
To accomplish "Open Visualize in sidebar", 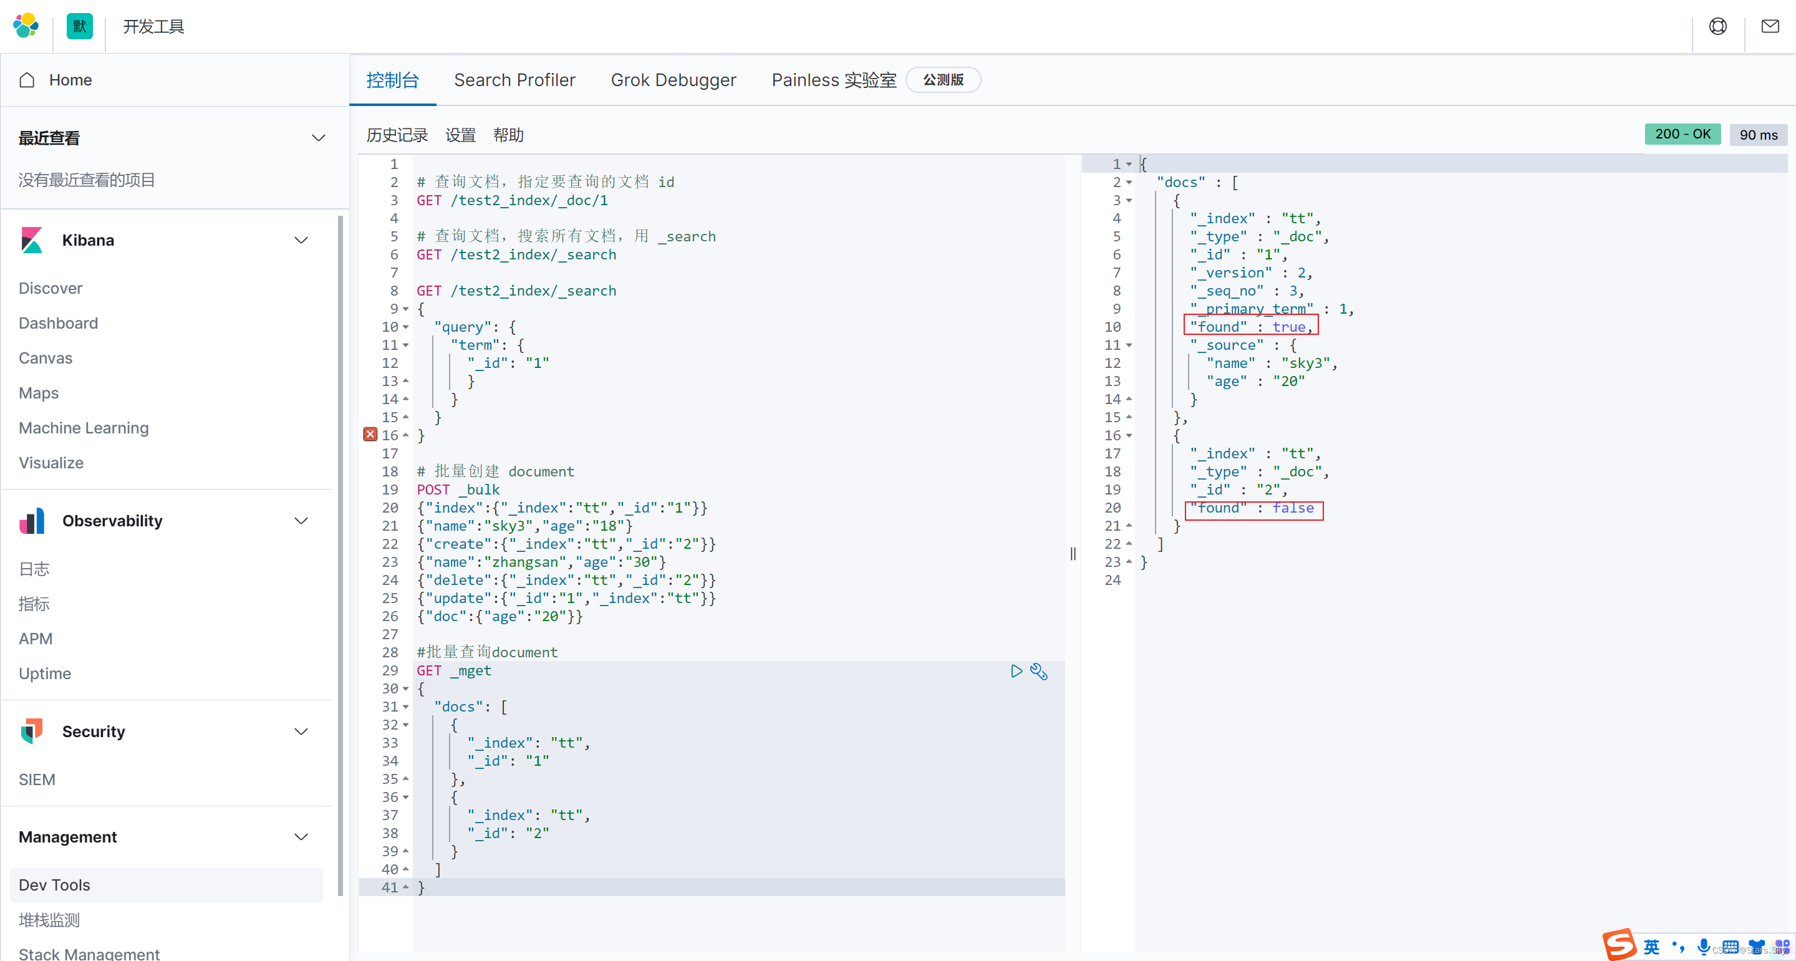I will pyautogui.click(x=51, y=462).
